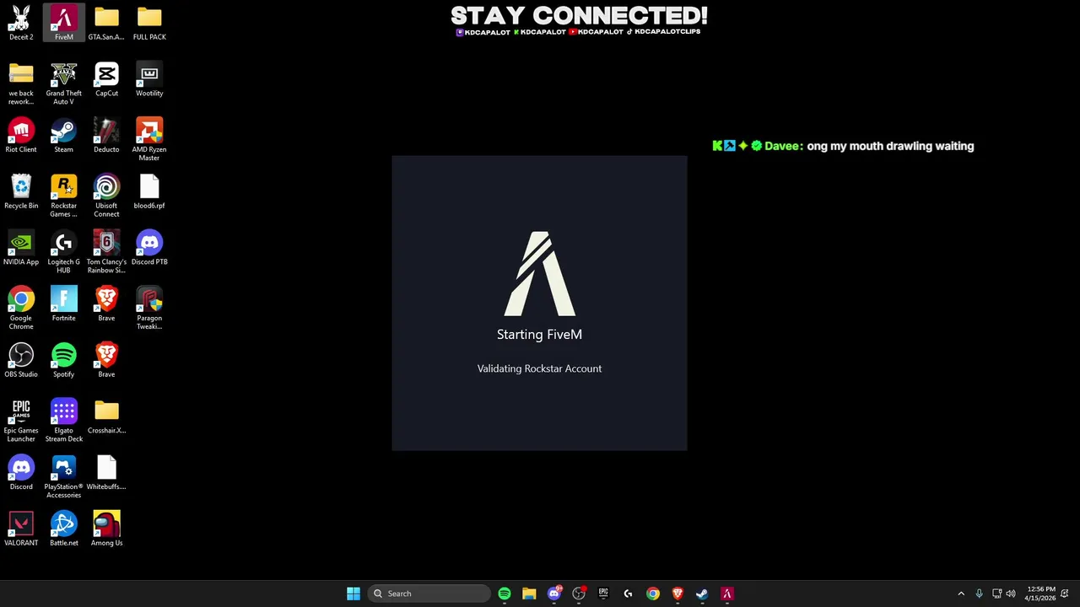Open the volume tray icon
1080x607 pixels.
1011,594
